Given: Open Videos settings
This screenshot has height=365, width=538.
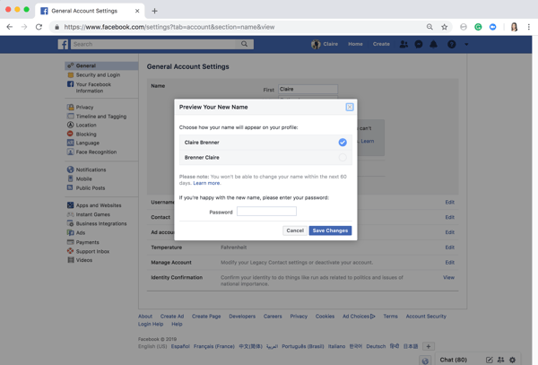Looking at the screenshot, I should point(84,260).
